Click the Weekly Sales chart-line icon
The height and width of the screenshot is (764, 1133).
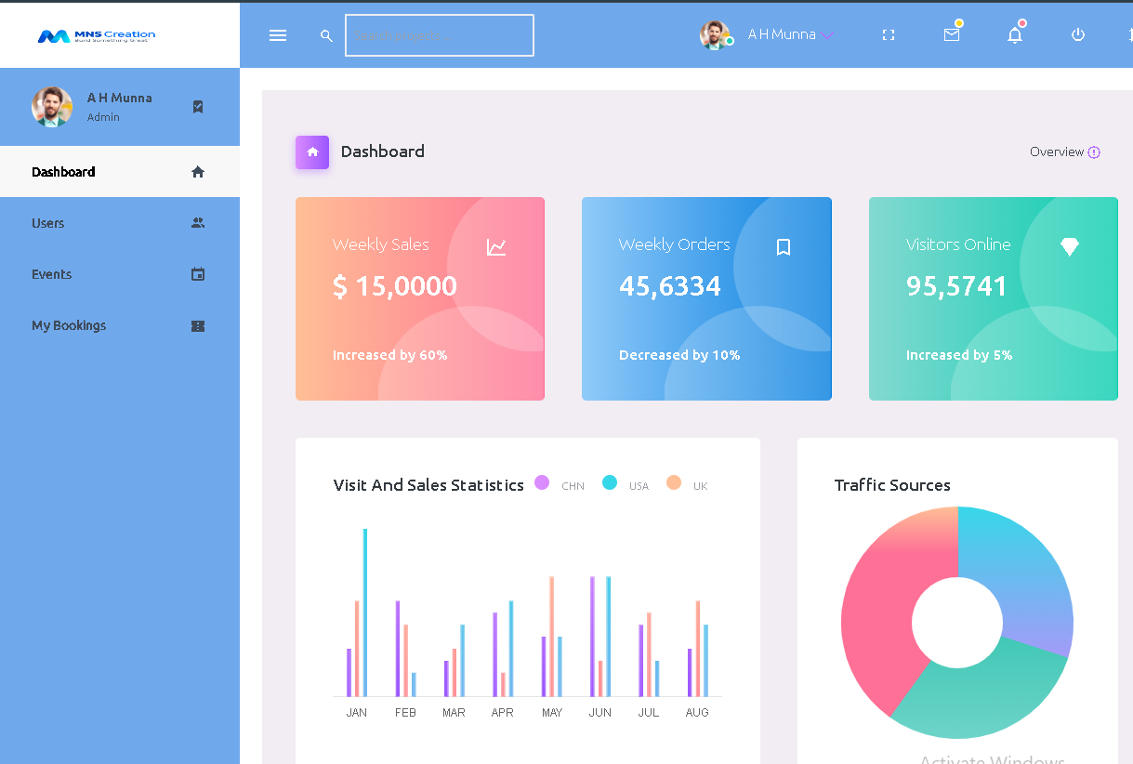[x=496, y=247]
